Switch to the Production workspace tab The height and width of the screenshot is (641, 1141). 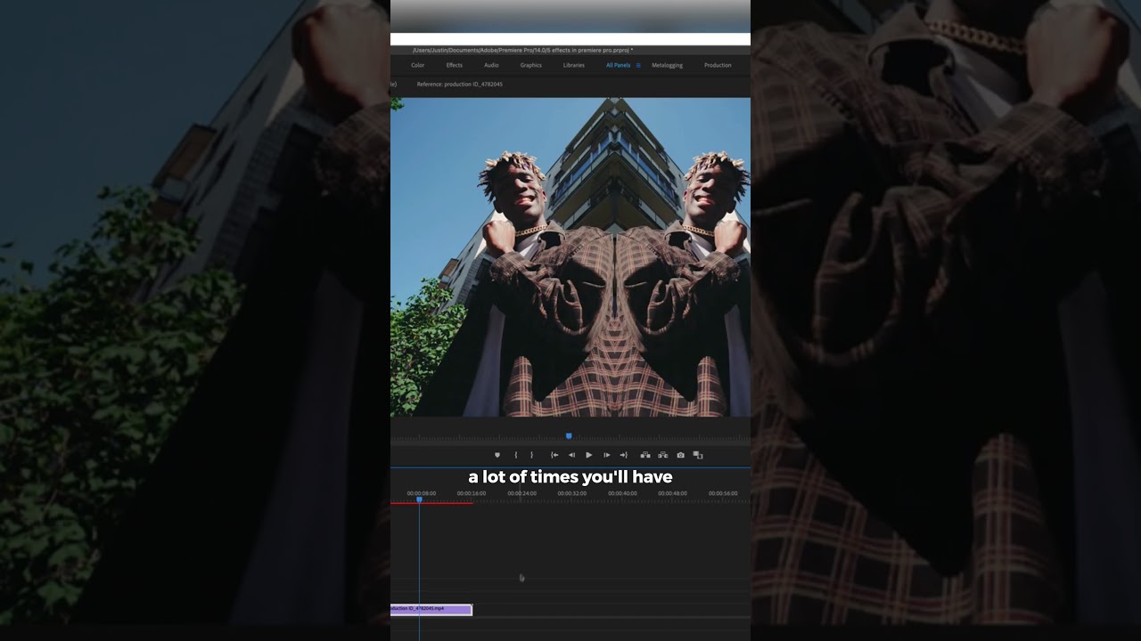[718, 65]
